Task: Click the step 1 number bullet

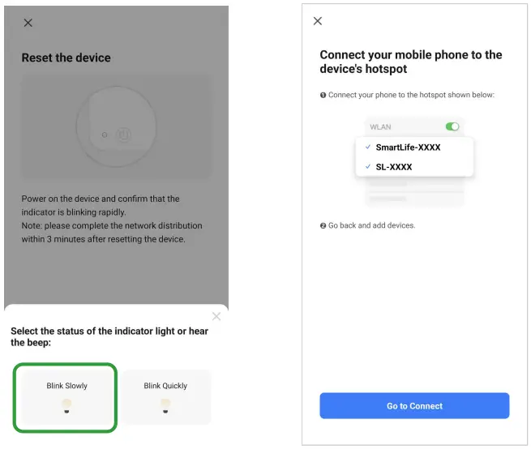Action: tap(323, 95)
